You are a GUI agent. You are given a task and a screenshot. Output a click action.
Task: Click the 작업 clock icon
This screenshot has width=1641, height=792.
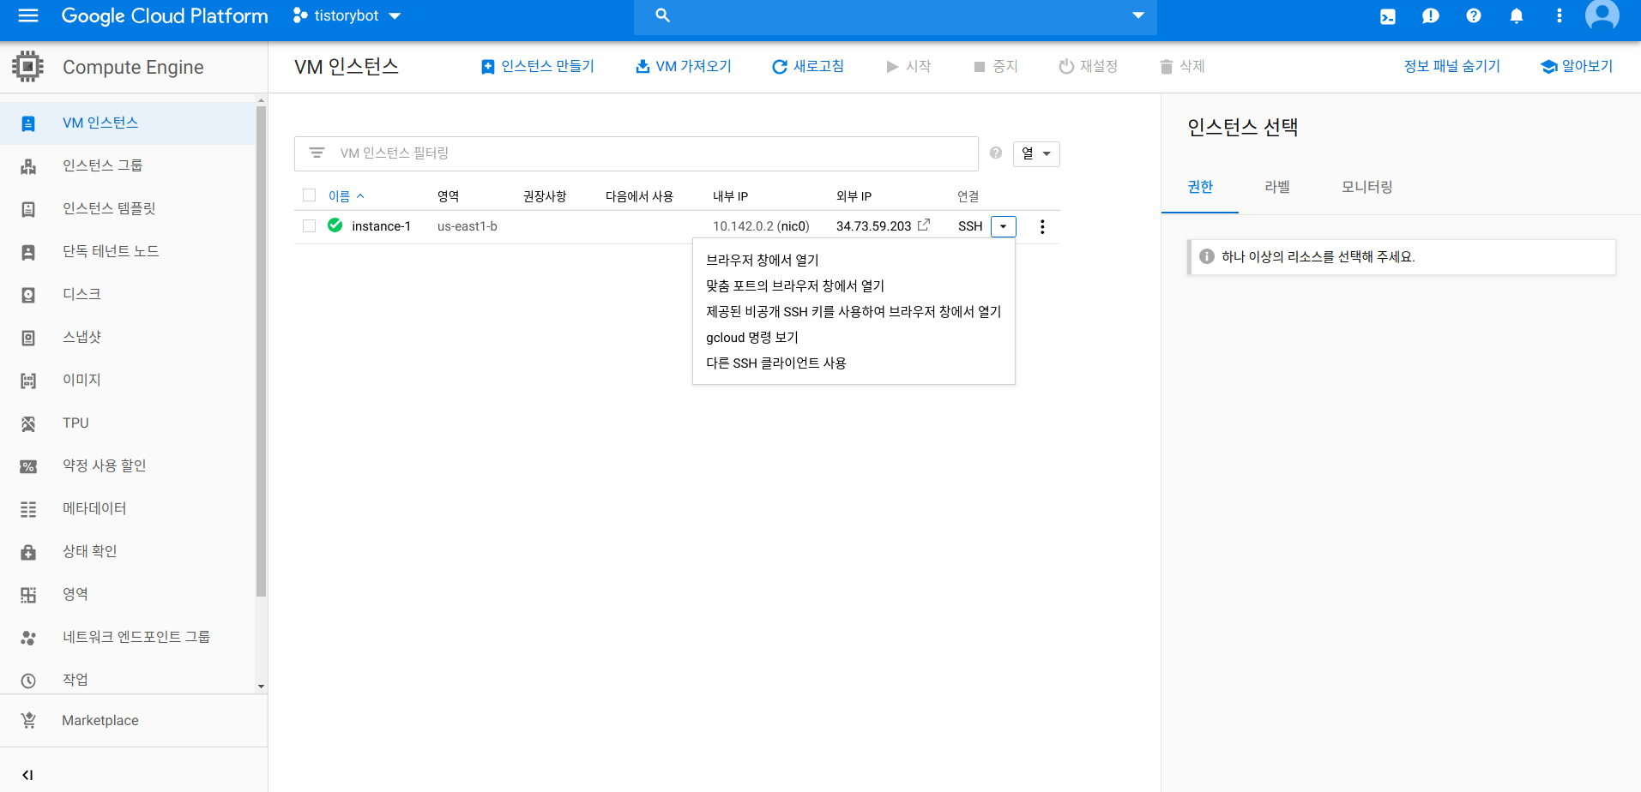pos(28,681)
